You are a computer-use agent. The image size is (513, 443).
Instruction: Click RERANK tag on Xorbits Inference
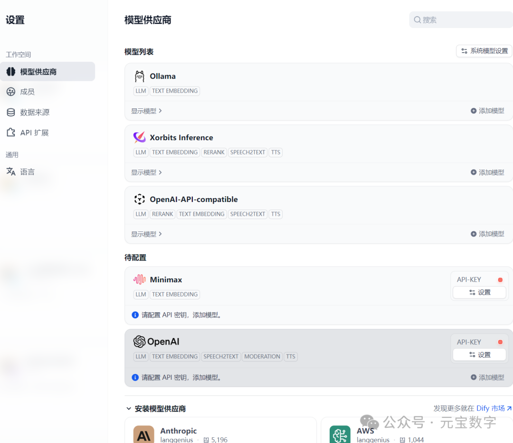[214, 152]
